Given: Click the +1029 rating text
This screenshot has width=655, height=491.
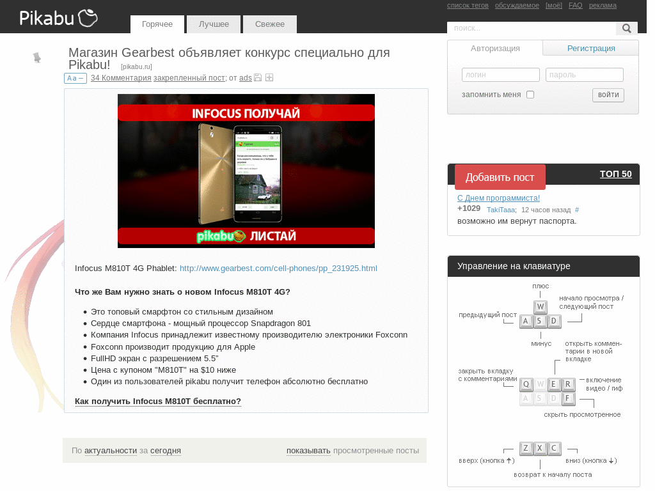Looking at the screenshot, I should (x=469, y=208).
